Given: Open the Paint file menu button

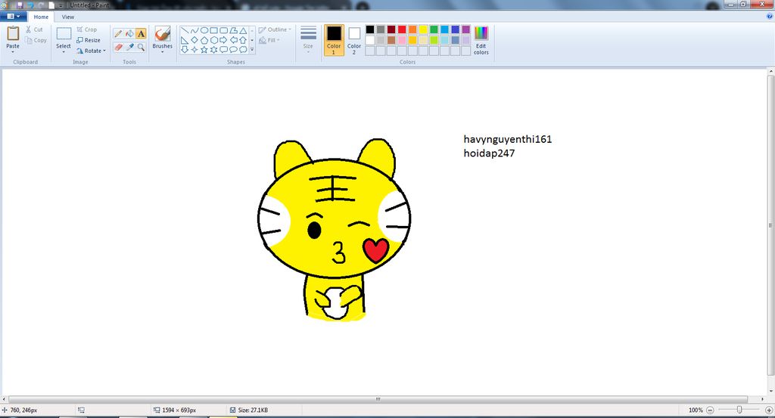Looking at the screenshot, I should pos(14,17).
